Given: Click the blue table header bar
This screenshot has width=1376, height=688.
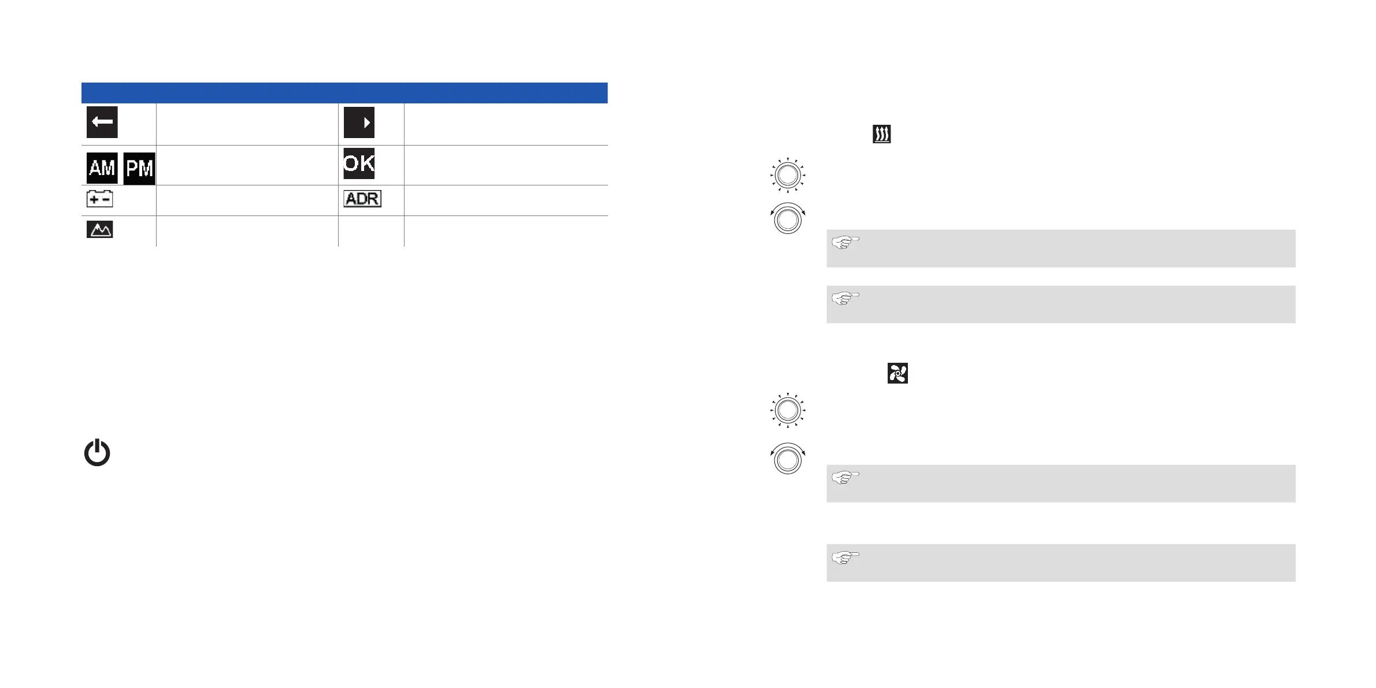Looking at the screenshot, I should click(344, 92).
